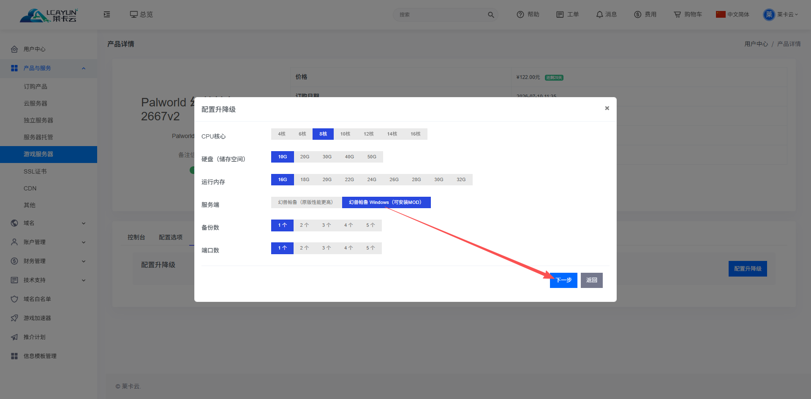This screenshot has width=811, height=399.
Task: Click the 推介计划 paper plane icon
Action: point(14,337)
